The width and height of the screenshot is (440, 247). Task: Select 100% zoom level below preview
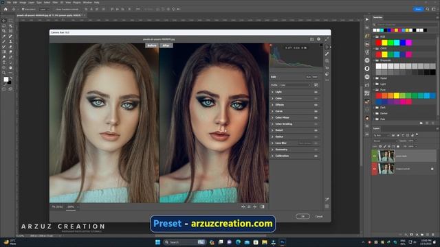click(x=71, y=207)
